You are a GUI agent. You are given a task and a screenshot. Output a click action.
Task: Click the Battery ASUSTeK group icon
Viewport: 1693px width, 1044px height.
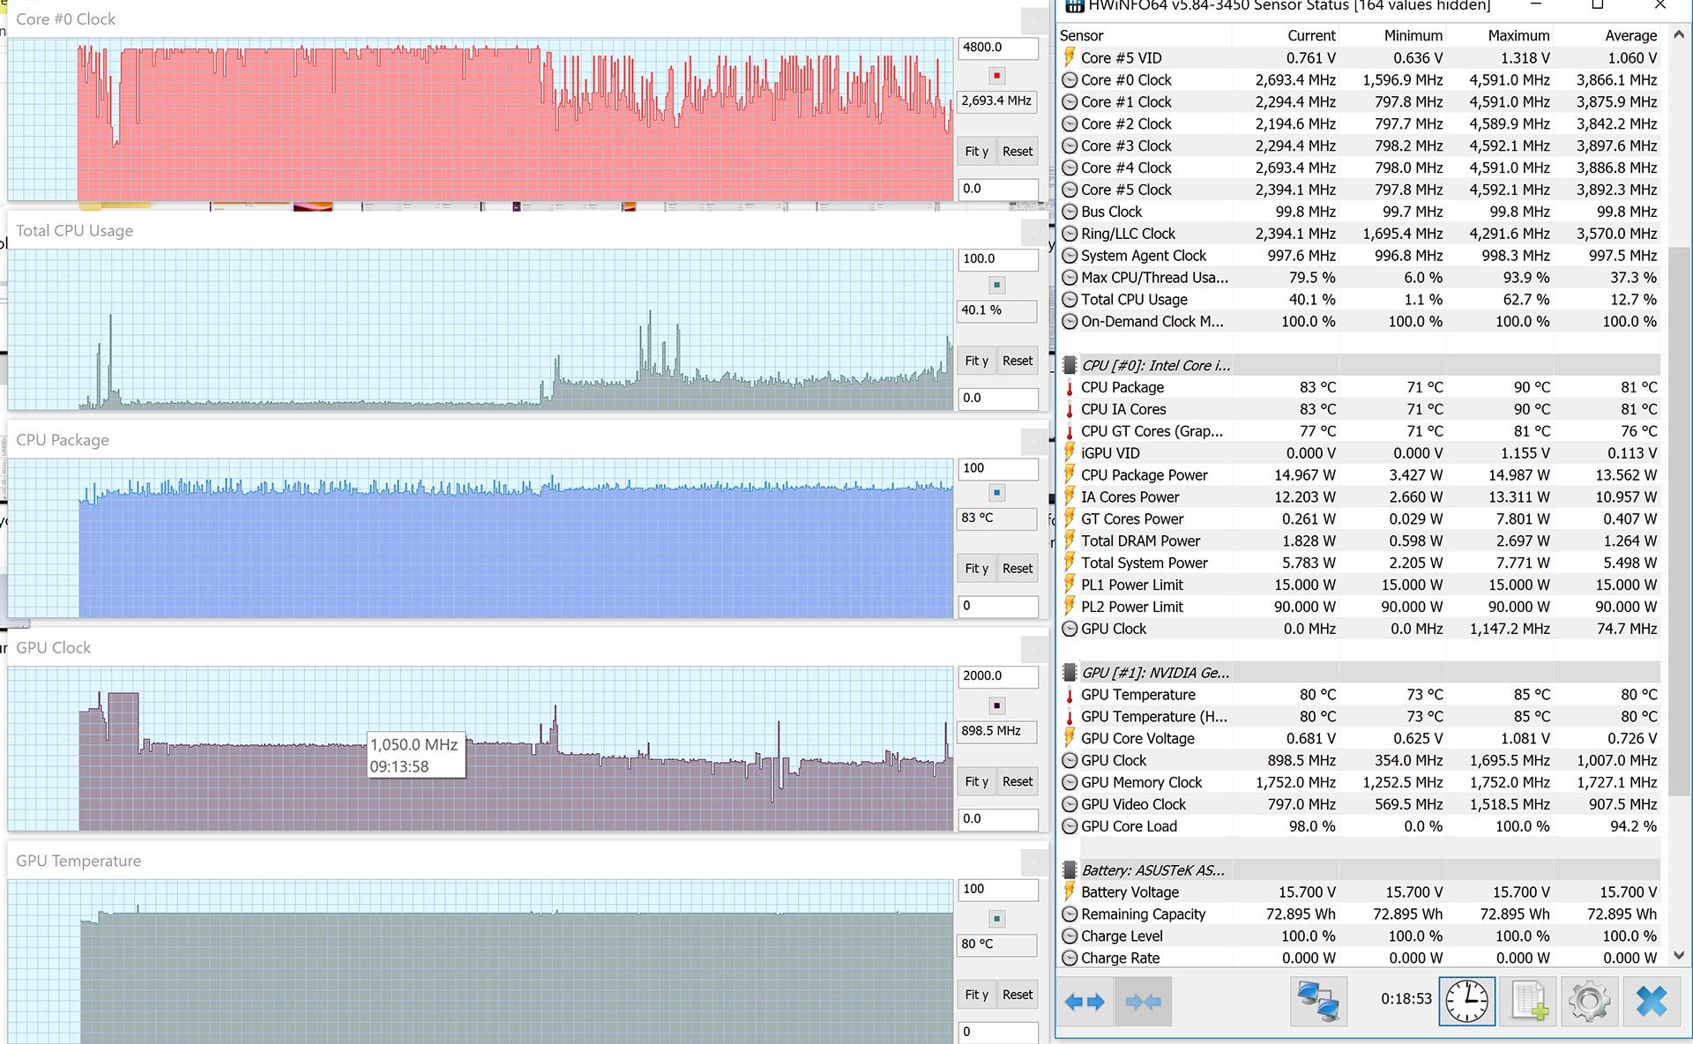(x=1070, y=869)
